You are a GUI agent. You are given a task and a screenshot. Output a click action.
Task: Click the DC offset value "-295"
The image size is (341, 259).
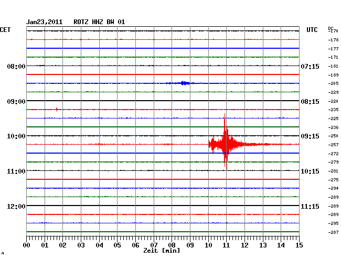click(x=333, y=223)
